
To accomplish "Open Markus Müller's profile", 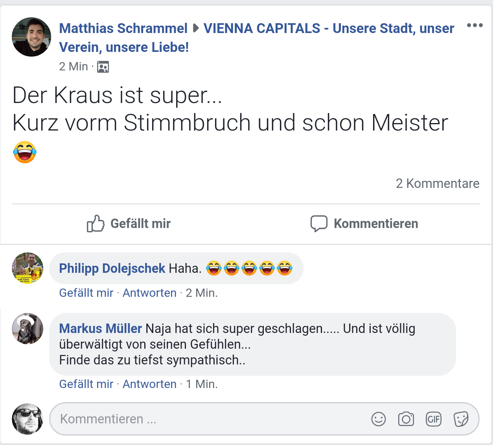I will (100, 328).
